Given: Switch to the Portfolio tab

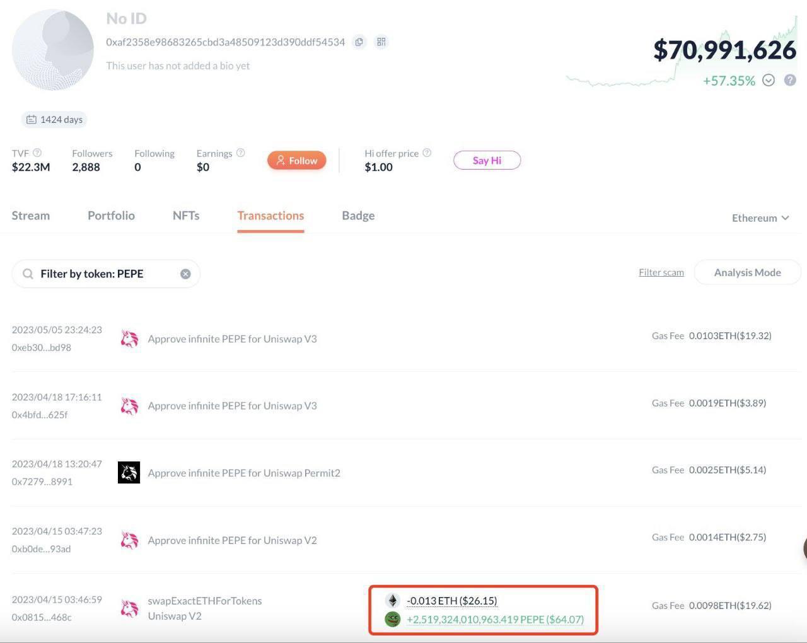Looking at the screenshot, I should point(111,216).
